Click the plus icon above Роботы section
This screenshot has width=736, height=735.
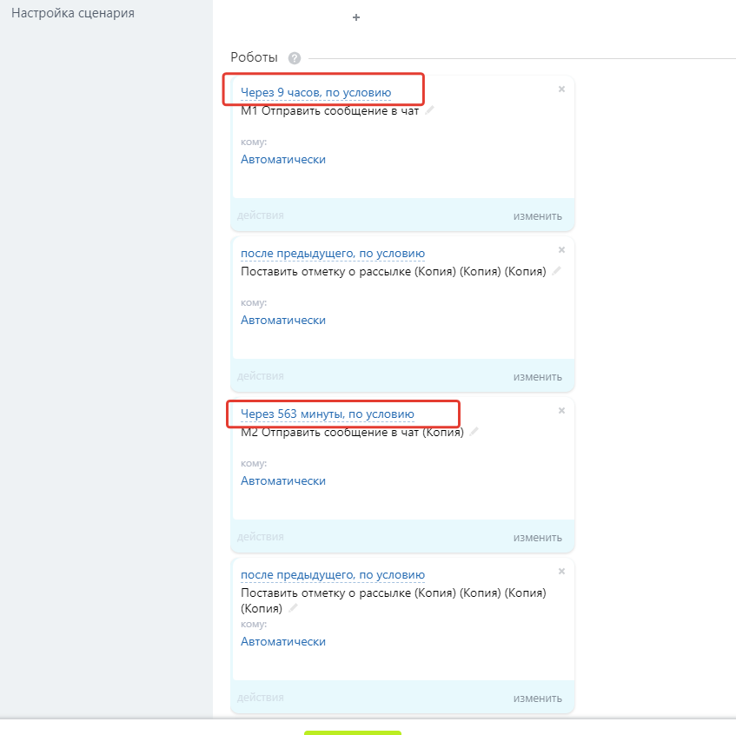356,17
